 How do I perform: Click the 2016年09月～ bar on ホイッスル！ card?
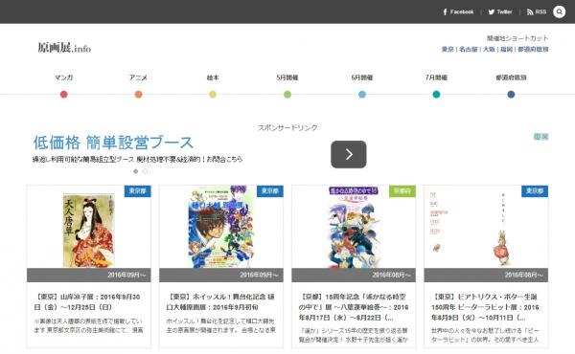pyautogui.click(x=221, y=275)
